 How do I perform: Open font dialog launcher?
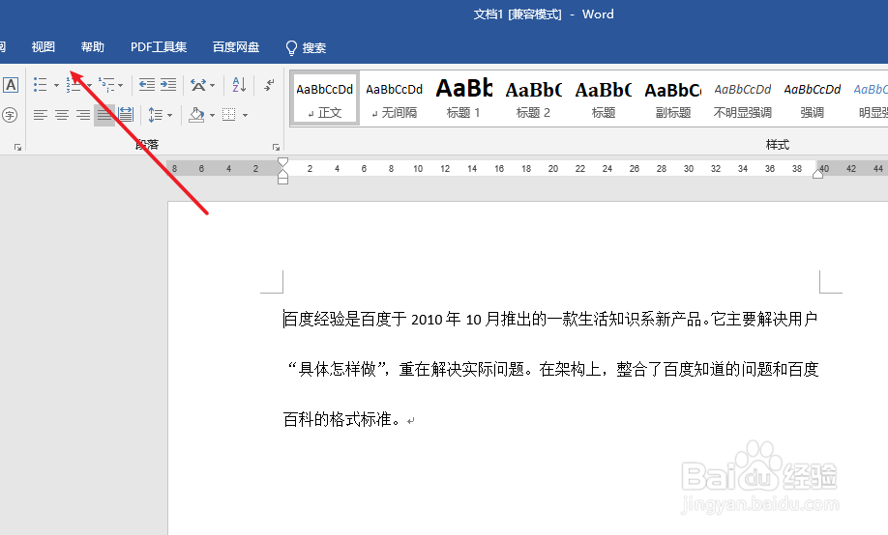(17, 147)
